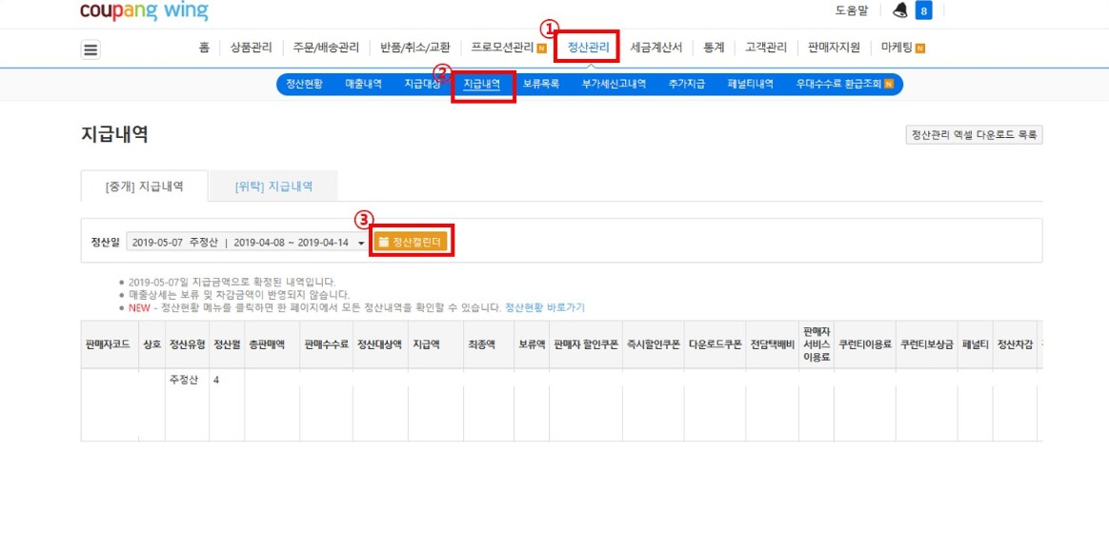
Task: Click the blue notification count badge 8
Action: click(923, 10)
